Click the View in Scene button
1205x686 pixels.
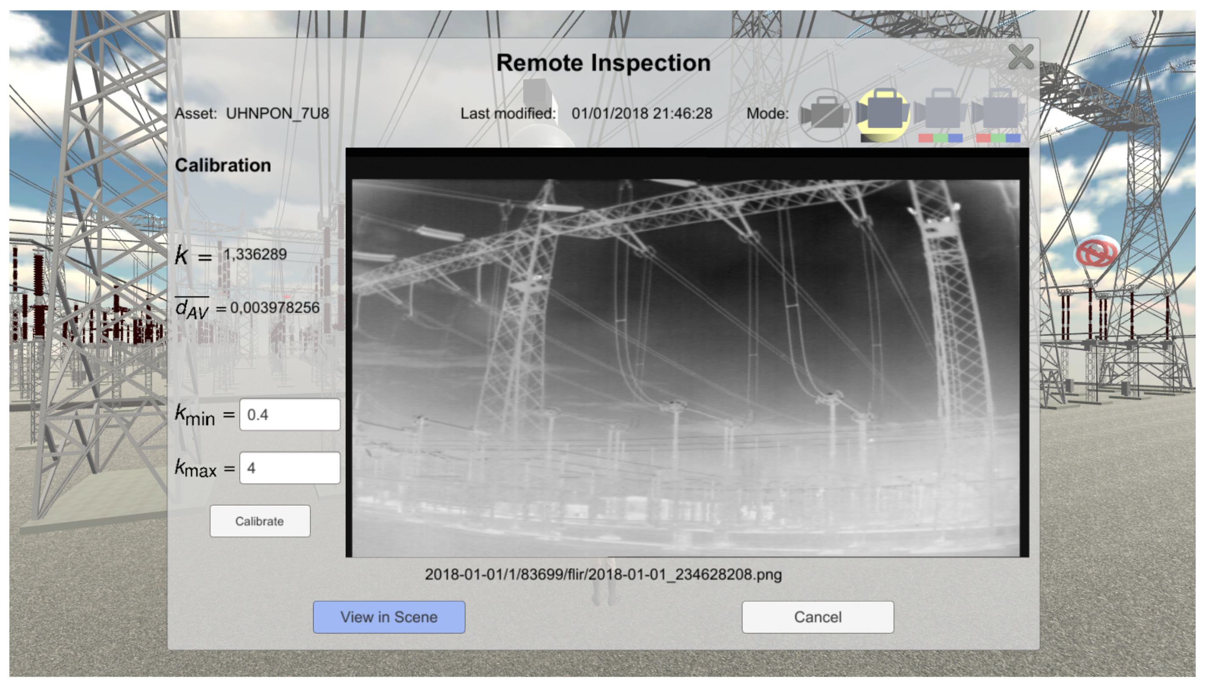[389, 617]
